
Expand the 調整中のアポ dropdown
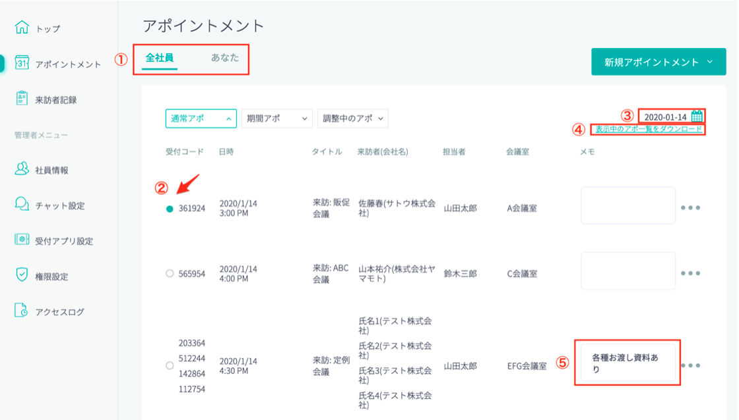coord(352,118)
